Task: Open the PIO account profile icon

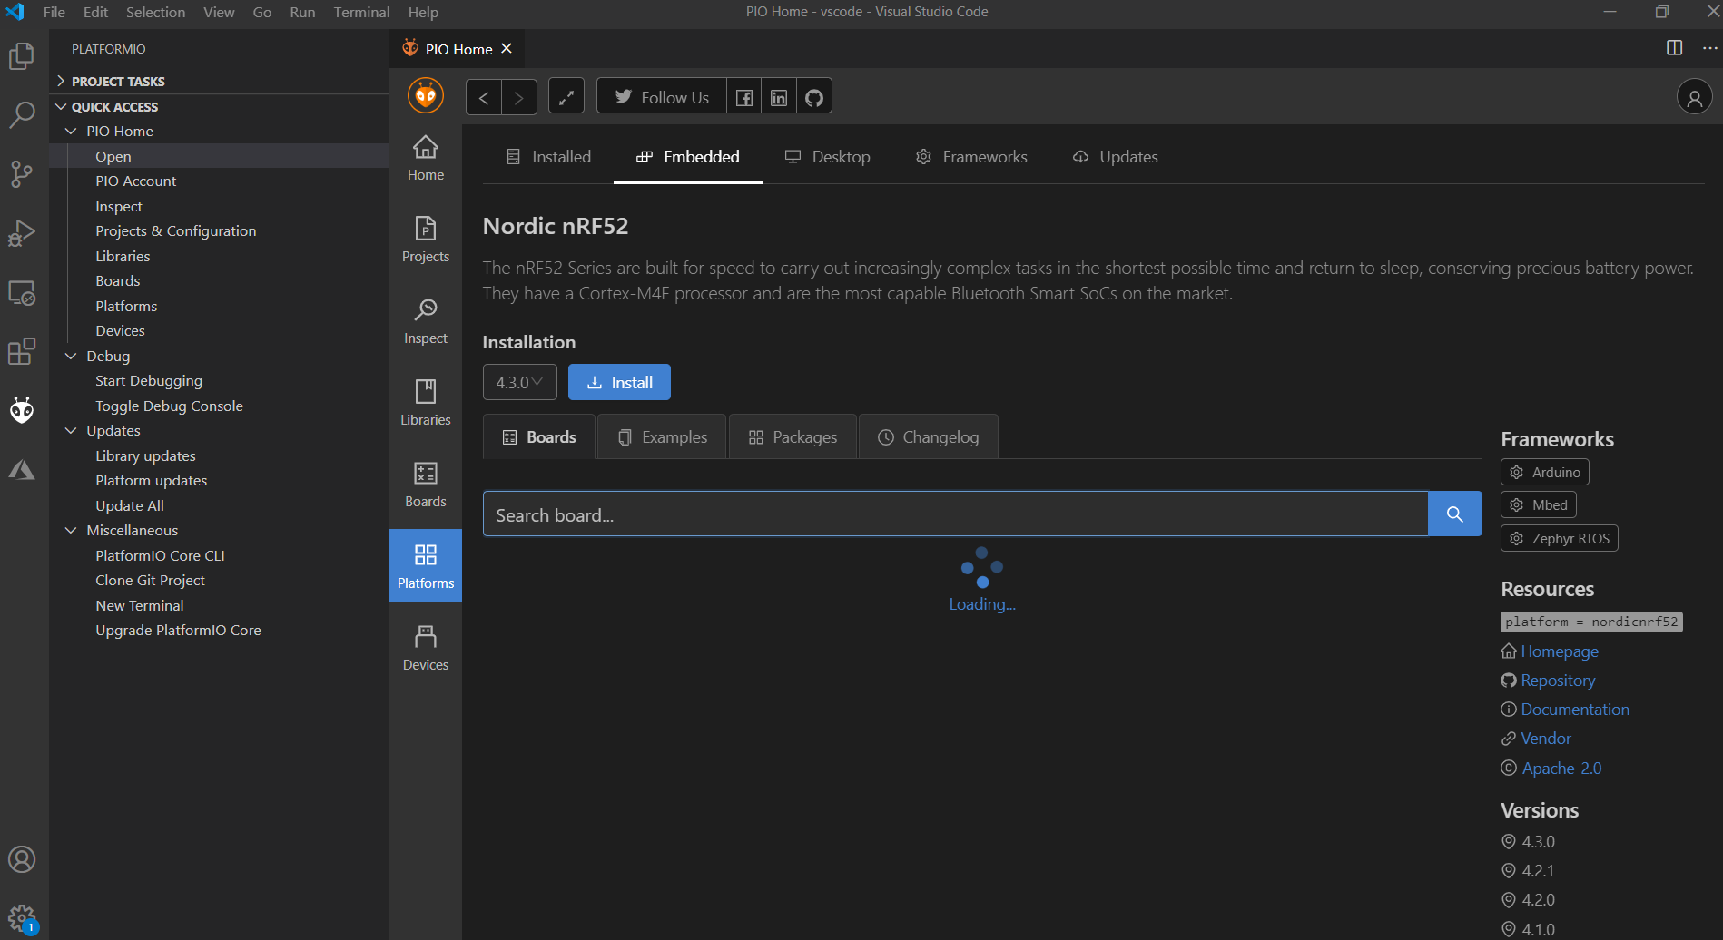Action: (x=1694, y=97)
